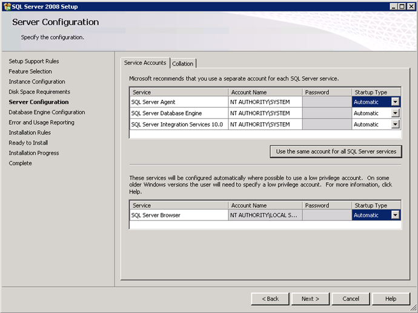418x313 pixels.
Task: Click the Password column header in upper table
Action: coord(327,92)
